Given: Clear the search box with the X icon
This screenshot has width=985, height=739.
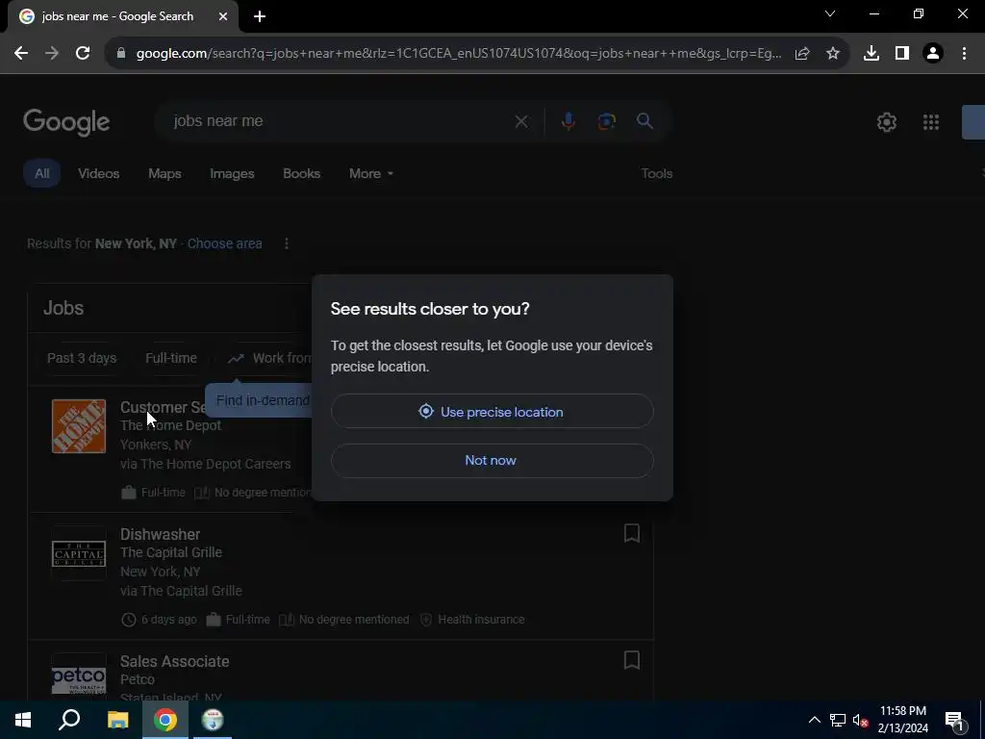Looking at the screenshot, I should (x=521, y=121).
